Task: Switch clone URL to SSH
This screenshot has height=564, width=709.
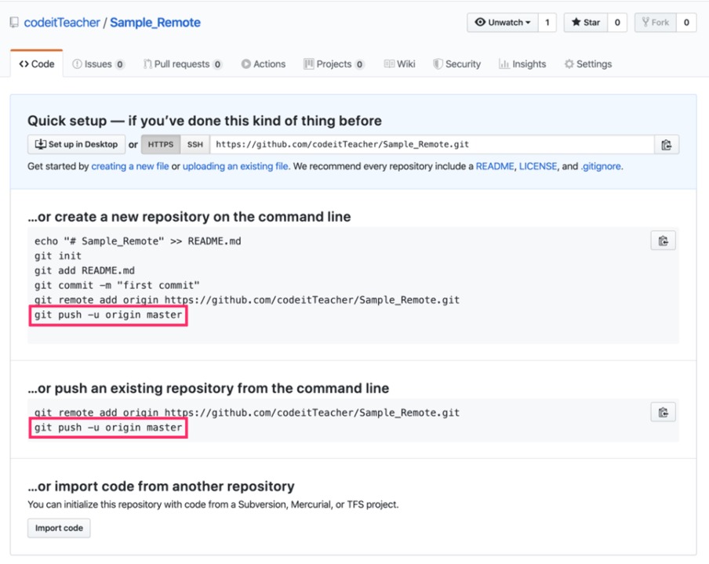Action: pos(195,144)
